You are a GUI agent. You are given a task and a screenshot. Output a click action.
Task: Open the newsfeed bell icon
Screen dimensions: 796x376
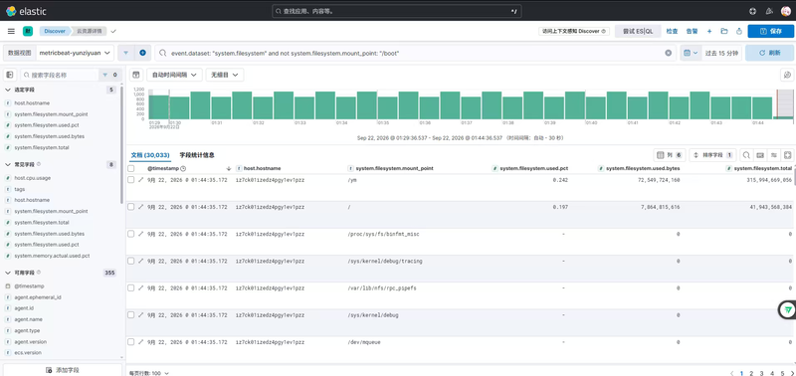(769, 11)
